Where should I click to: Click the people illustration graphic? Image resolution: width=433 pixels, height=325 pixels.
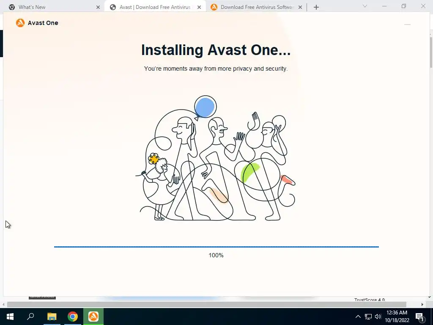point(215,158)
